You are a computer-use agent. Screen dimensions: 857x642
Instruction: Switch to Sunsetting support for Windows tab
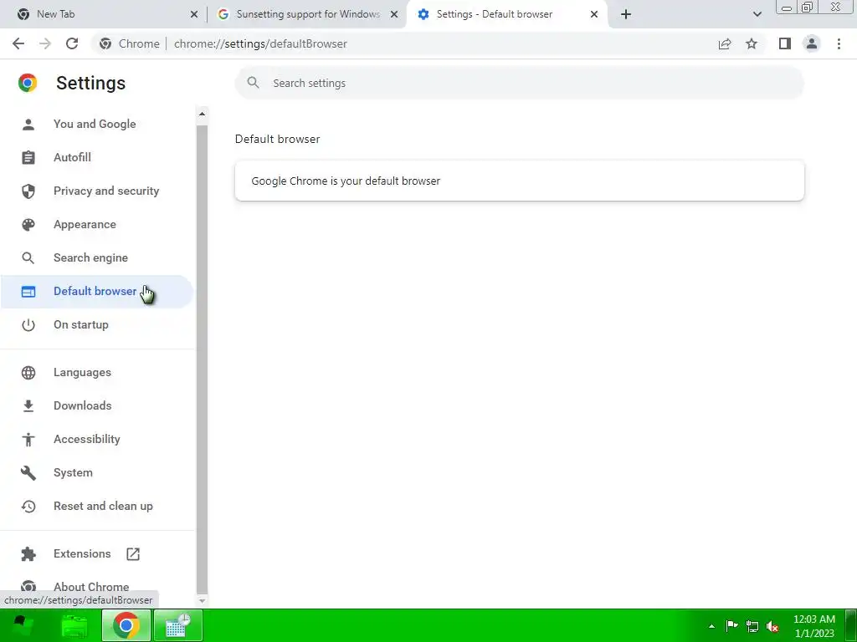pos(308,14)
